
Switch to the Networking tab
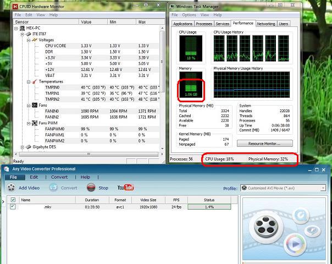coord(266,24)
